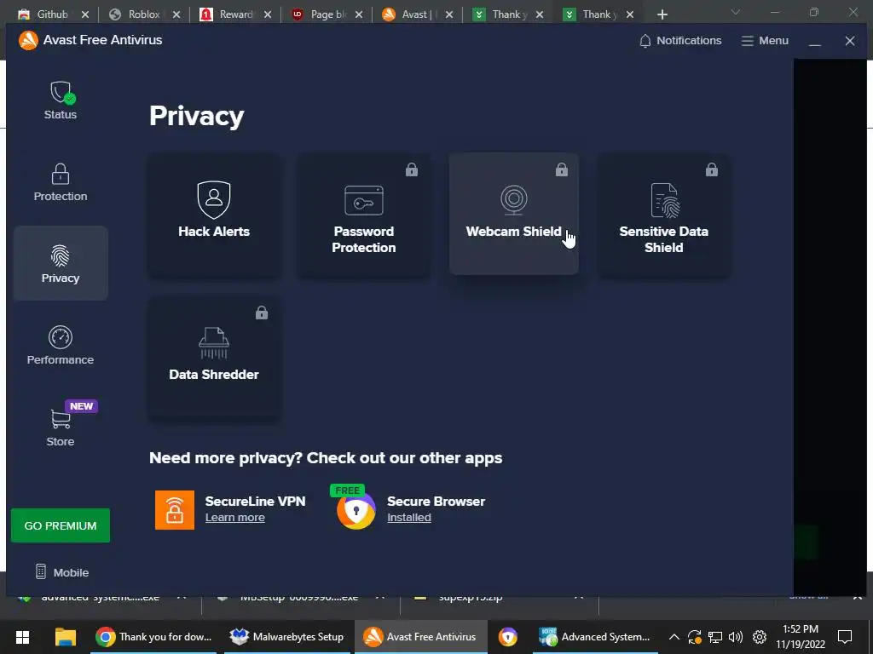The height and width of the screenshot is (654, 873).
Task: Click the volume speaker tray icon
Action: coord(736,637)
